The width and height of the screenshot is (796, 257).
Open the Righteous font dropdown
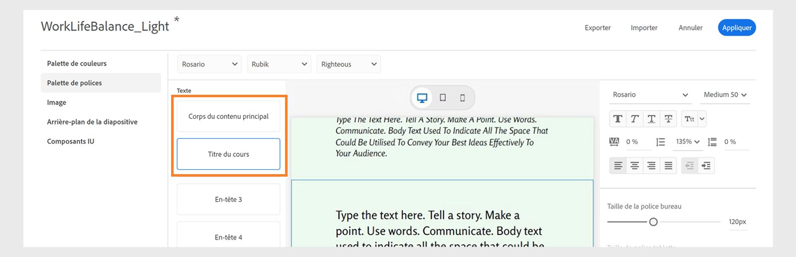(348, 64)
